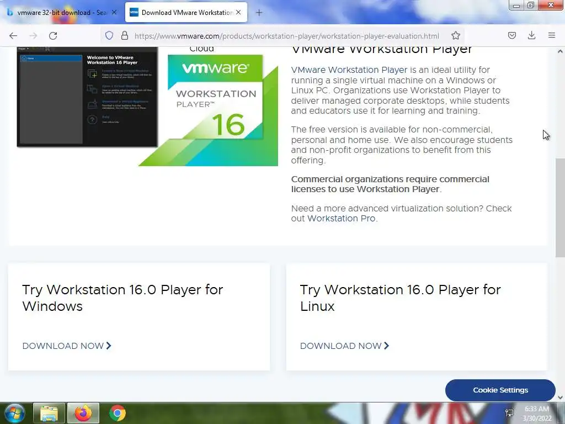565x424 pixels.
Task: Open the Windows Start menu
Action: pyautogui.click(x=15, y=413)
